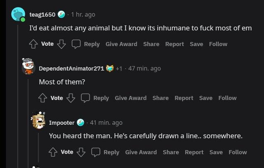Open DependentAnimator271's username link
This screenshot has height=168, width=264.
pyautogui.click(x=71, y=68)
